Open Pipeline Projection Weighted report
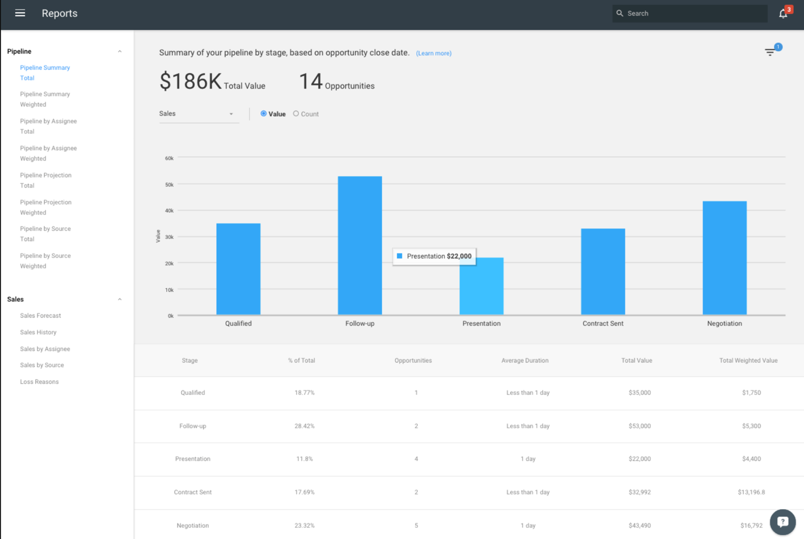Viewport: 804px width, 539px height. pos(46,207)
